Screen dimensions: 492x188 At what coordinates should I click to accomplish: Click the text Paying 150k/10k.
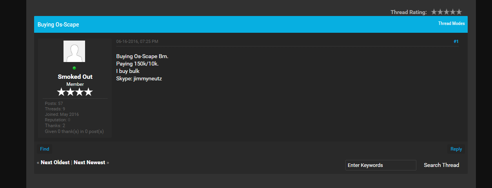138,64
